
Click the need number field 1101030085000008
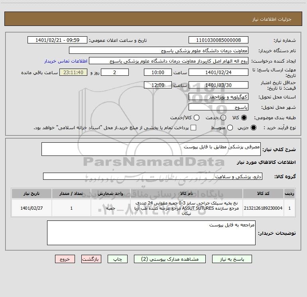pyautogui.click(x=218, y=40)
